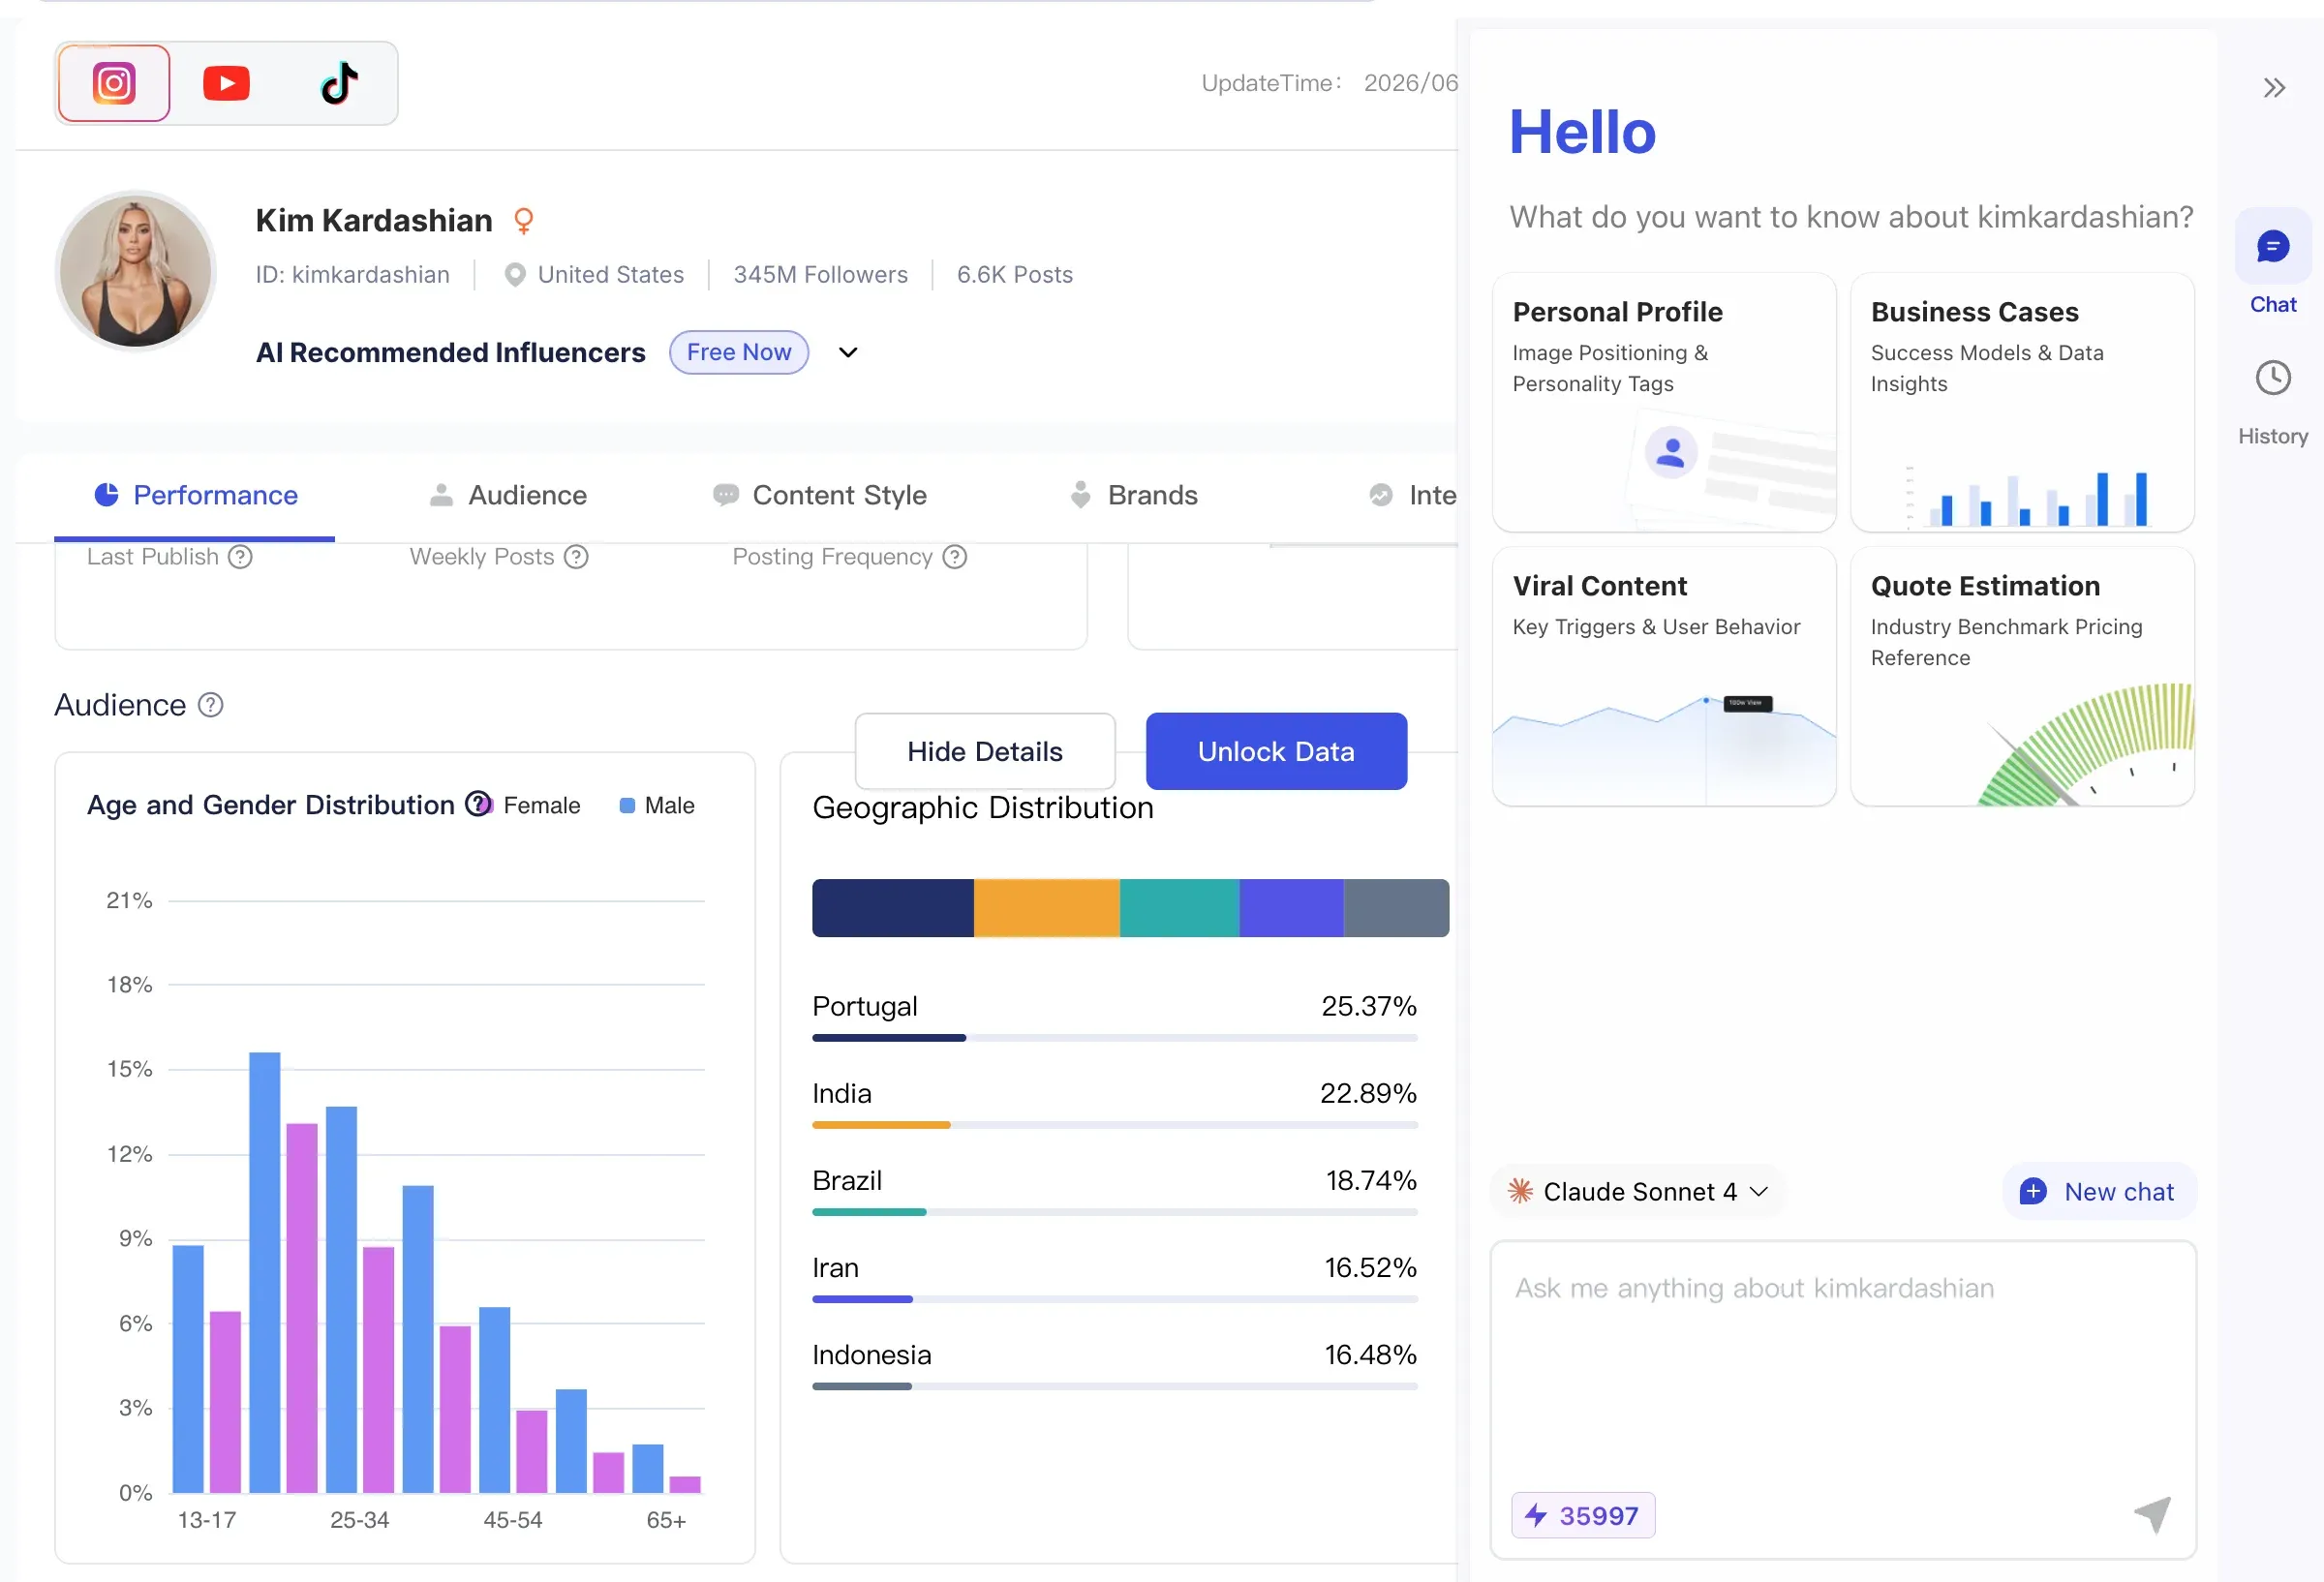This screenshot has height=1582, width=2324.
Task: Click the help icon next to Weekly Posts
Action: tap(576, 557)
